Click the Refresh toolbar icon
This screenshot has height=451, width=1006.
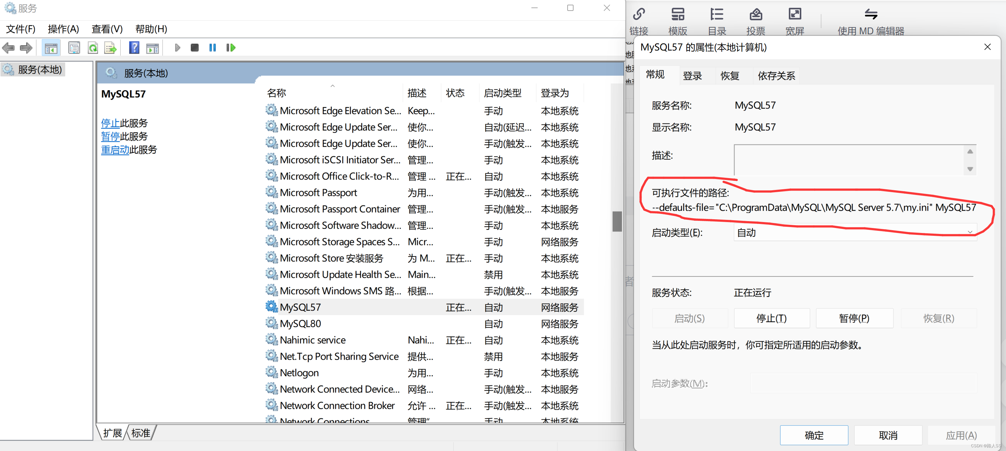(x=93, y=48)
